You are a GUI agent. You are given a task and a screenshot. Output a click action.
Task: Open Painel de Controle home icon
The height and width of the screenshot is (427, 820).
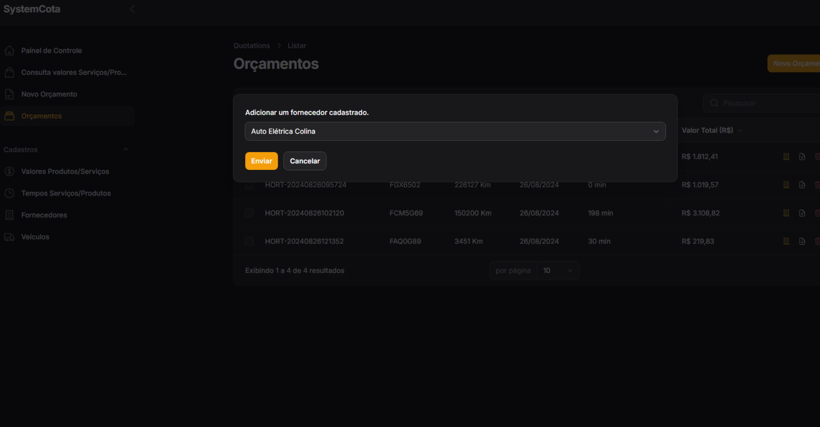[x=9, y=51]
